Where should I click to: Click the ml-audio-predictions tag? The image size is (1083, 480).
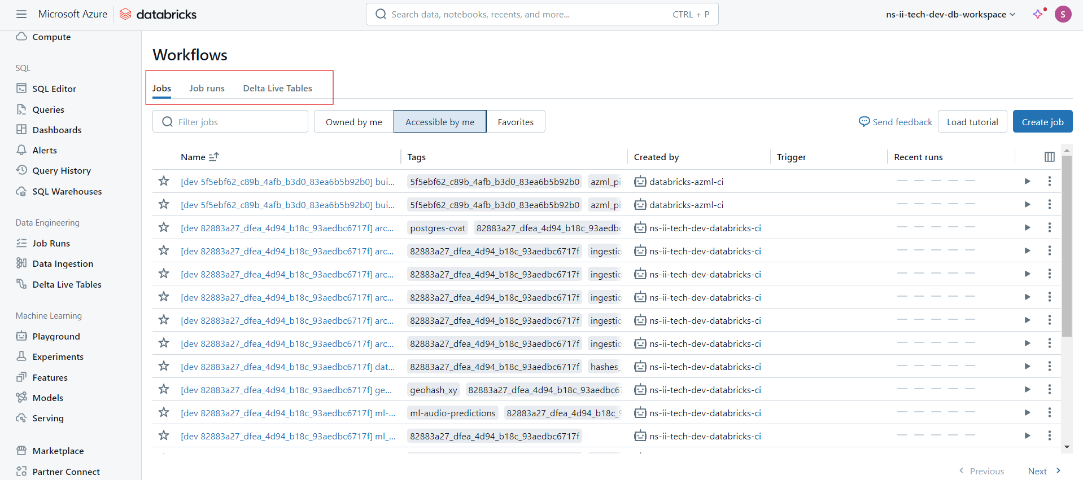click(453, 413)
